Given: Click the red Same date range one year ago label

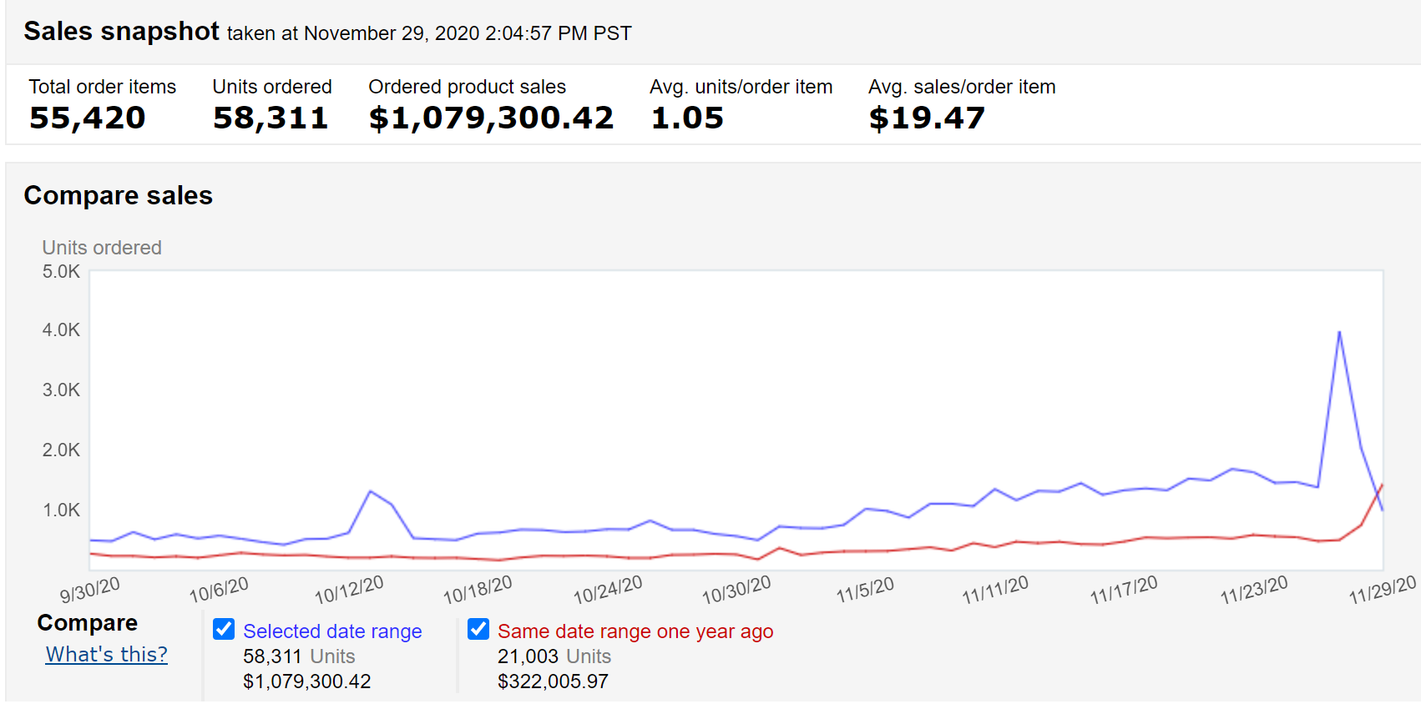Looking at the screenshot, I should (635, 631).
